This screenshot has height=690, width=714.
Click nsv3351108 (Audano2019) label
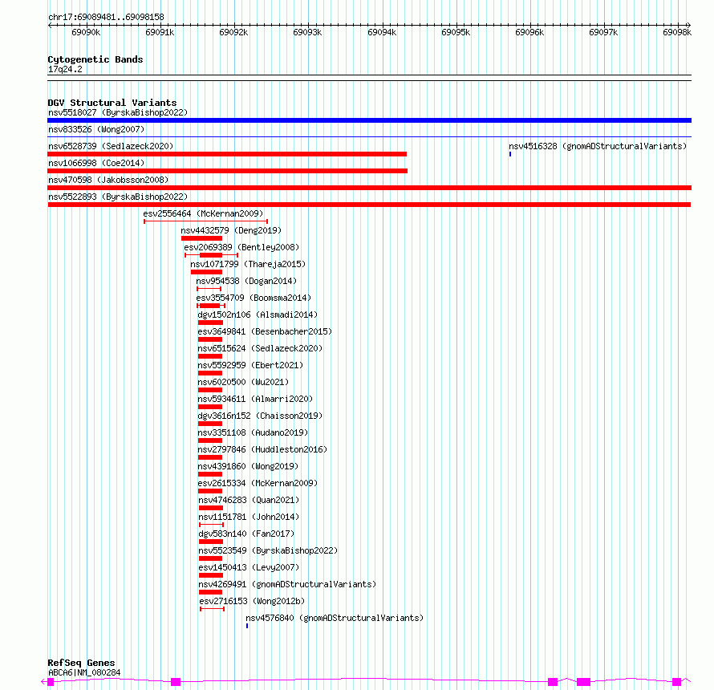coord(253,432)
